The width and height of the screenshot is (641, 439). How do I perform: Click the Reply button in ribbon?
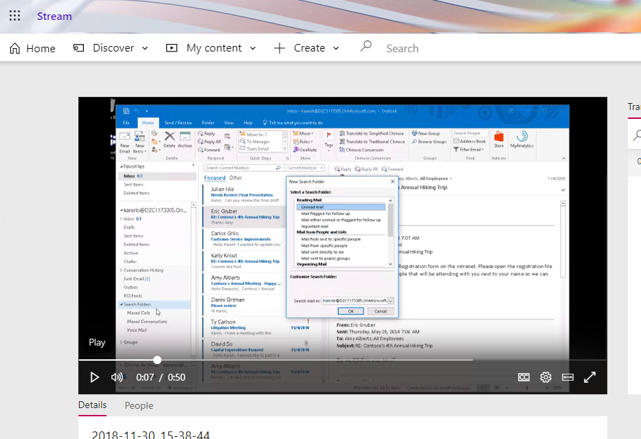206,134
